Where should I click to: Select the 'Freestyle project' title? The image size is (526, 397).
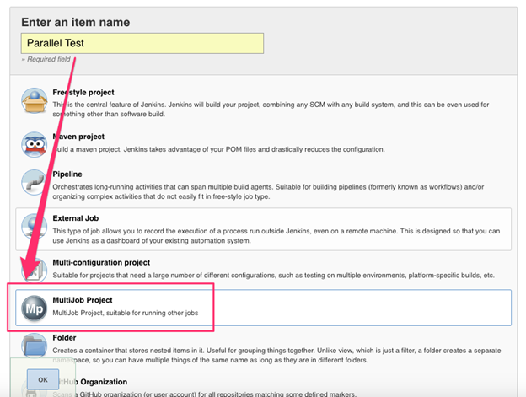83,92
